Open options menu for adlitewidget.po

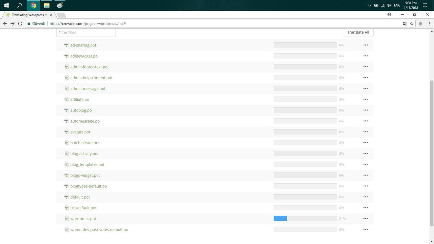coord(366,56)
